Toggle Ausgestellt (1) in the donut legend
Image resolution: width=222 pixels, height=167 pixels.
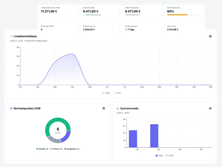(x=72, y=149)
